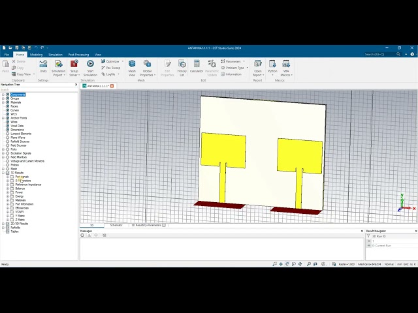Open the Post-Processing ribbon tab
Image resolution: width=418 pixels, height=313 pixels.
[x=78, y=55]
